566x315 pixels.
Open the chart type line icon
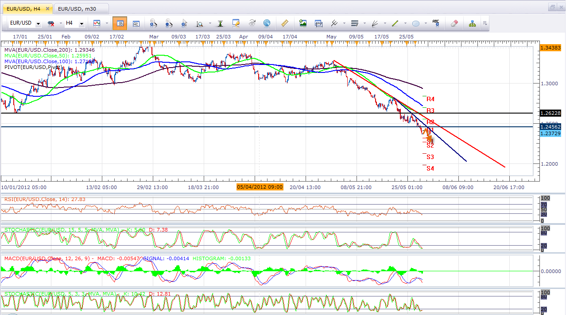(x=97, y=23)
